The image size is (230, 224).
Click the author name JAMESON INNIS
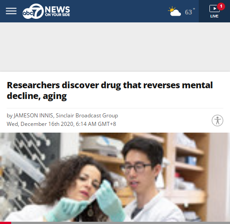[33, 116]
